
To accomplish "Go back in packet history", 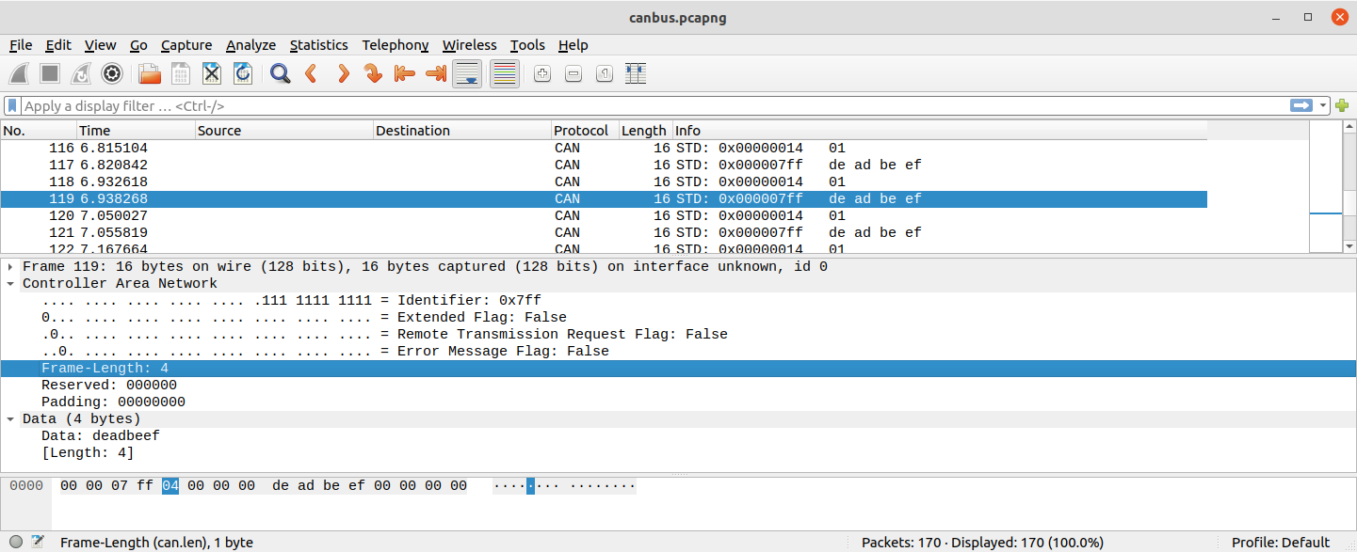I will [x=311, y=73].
